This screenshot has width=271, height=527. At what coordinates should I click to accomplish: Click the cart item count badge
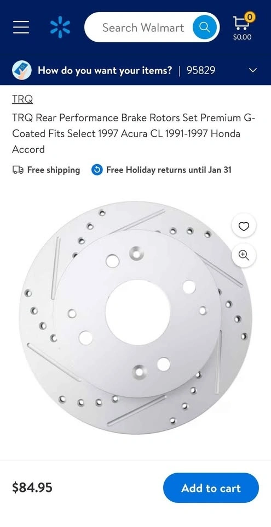pyautogui.click(x=250, y=16)
